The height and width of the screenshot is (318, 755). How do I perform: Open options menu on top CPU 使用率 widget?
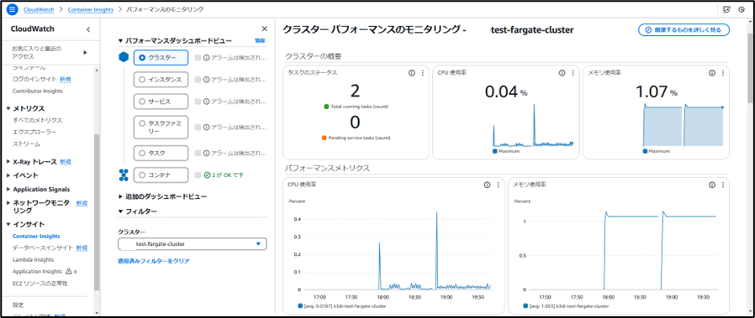click(573, 73)
